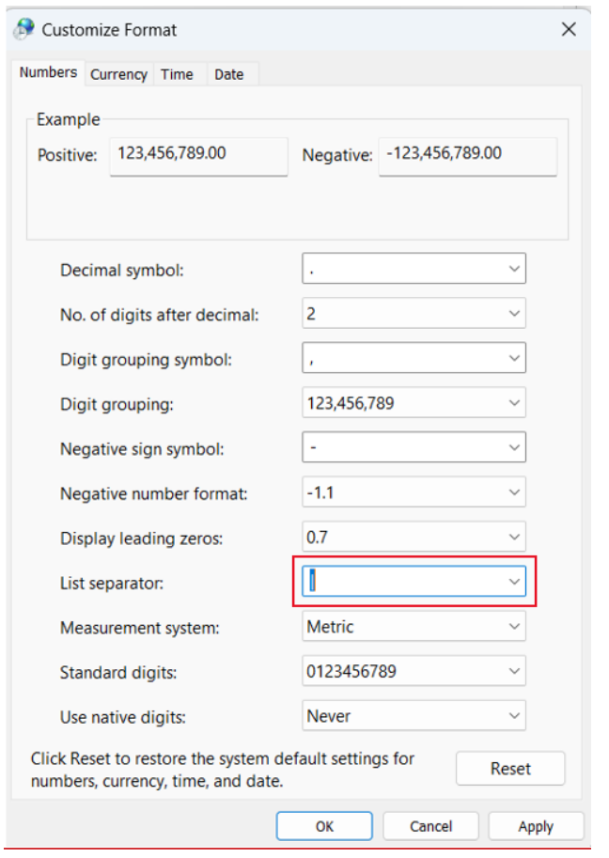Expand the Negative sign symbol dropdown
Screen dimensions: 609x858
point(513,447)
